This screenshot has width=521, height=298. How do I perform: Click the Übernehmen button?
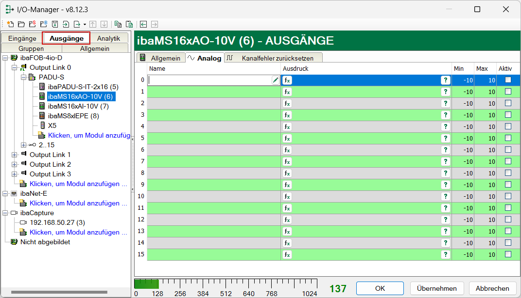[x=437, y=288]
